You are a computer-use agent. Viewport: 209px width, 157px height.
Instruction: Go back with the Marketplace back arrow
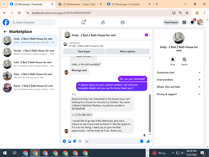click(5, 32)
